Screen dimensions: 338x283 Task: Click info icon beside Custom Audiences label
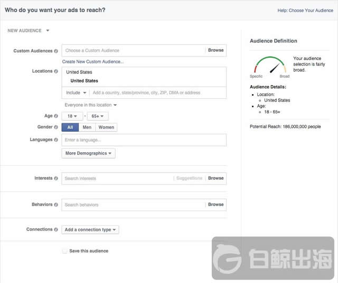coord(57,51)
